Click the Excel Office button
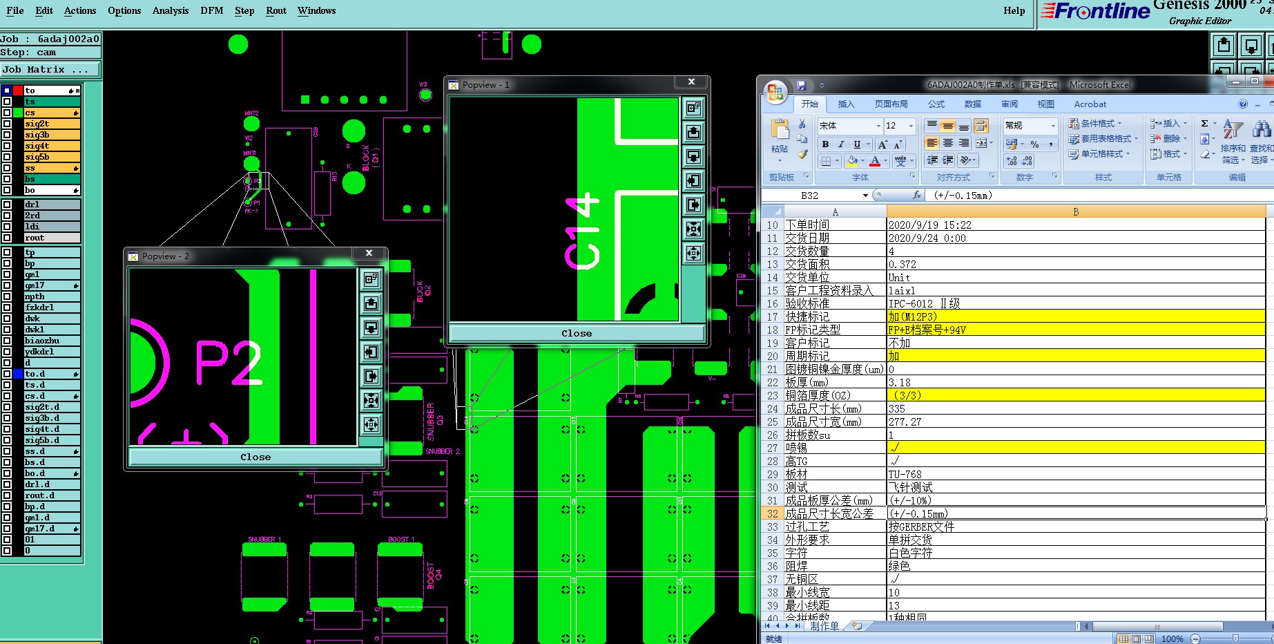 [x=775, y=92]
